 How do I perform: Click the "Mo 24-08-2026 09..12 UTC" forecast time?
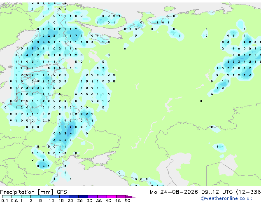[191, 192]
